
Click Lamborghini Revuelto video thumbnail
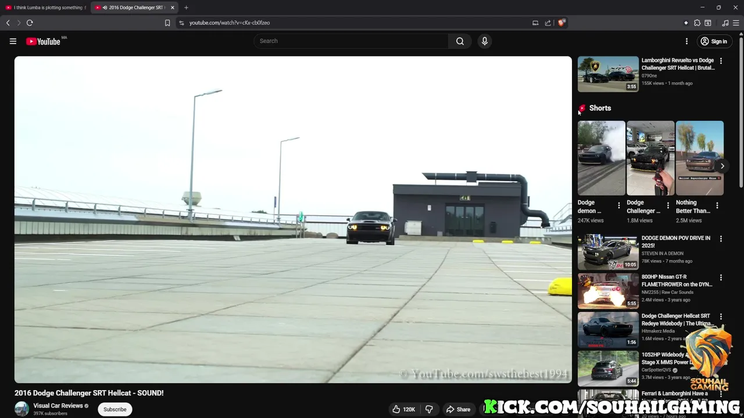pos(608,74)
